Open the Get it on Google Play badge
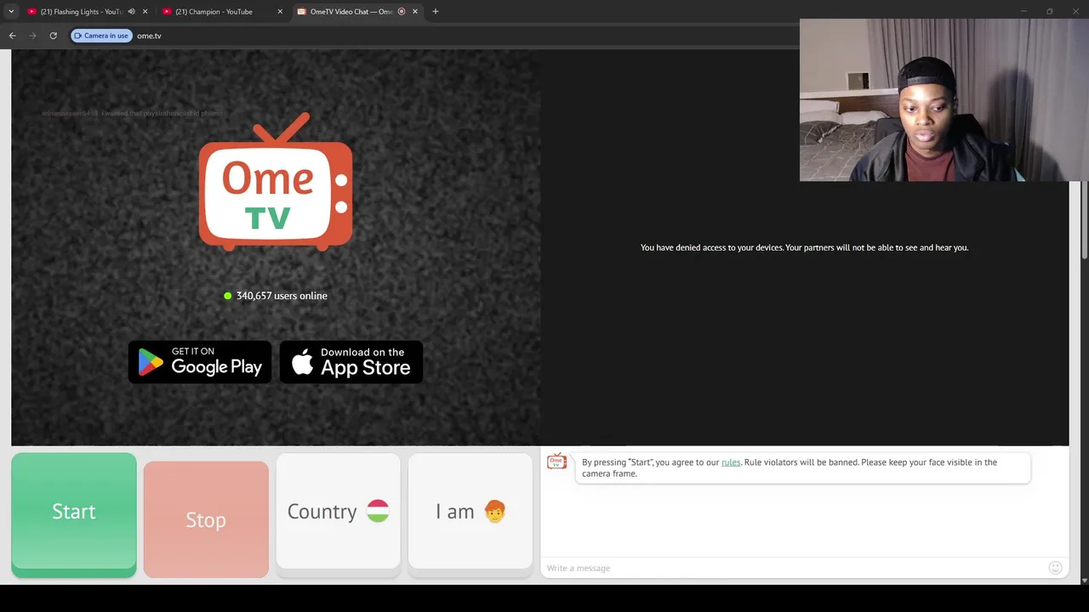The width and height of the screenshot is (1089, 612). coord(200,362)
